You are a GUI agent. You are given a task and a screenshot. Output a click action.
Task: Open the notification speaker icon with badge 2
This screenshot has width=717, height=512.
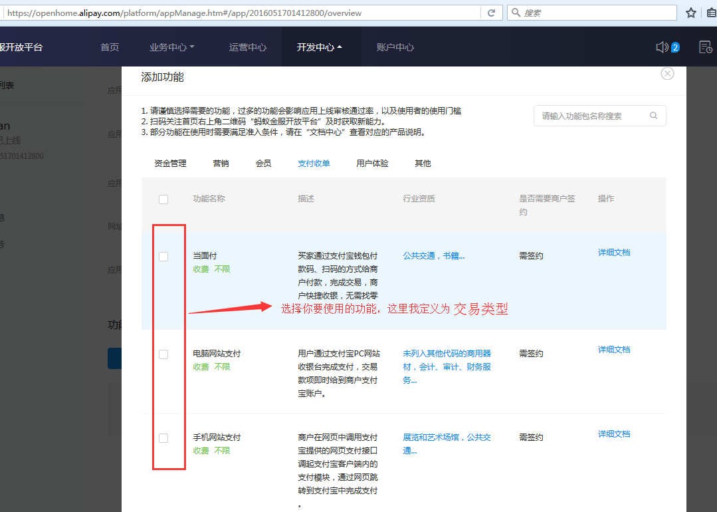point(667,47)
